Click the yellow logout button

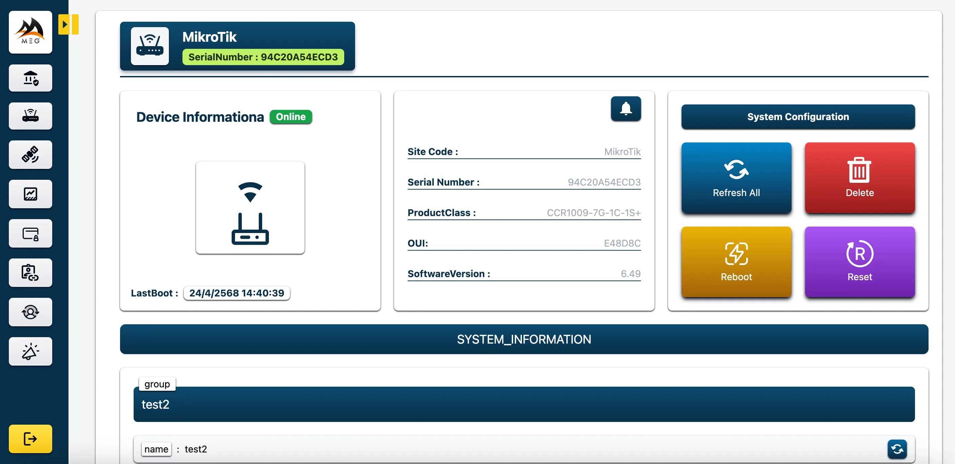[x=31, y=439]
